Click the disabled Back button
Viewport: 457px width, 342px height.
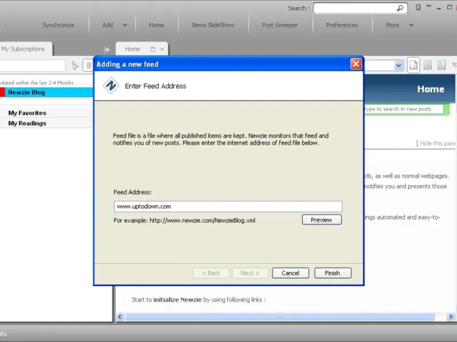click(x=211, y=273)
